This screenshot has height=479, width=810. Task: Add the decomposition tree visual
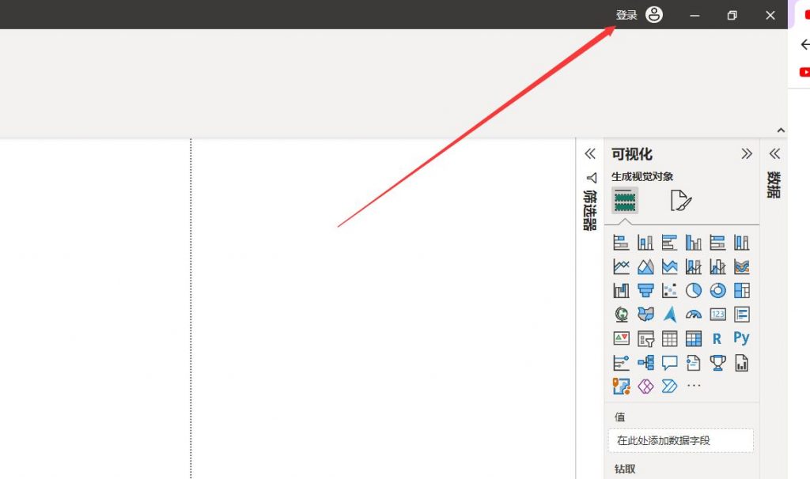pos(645,363)
